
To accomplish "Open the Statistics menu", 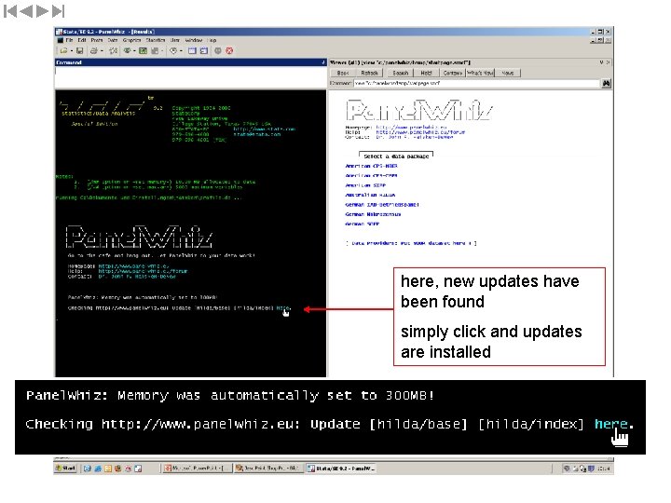I will 156,40.
